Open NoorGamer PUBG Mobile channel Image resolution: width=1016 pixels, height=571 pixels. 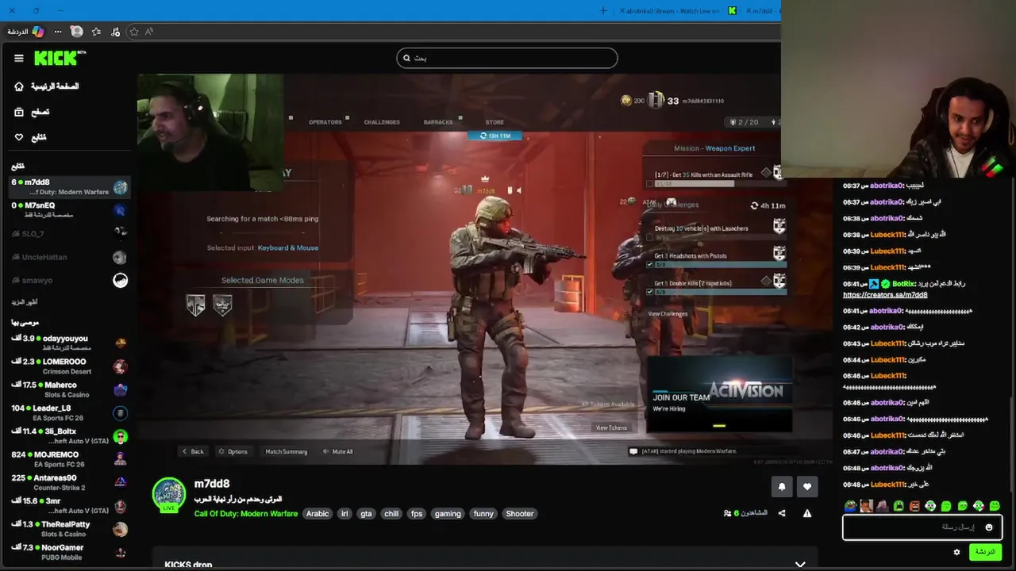click(x=69, y=552)
